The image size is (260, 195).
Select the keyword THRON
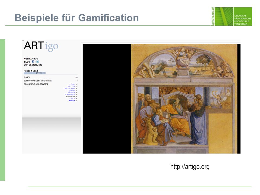click(x=72, y=90)
